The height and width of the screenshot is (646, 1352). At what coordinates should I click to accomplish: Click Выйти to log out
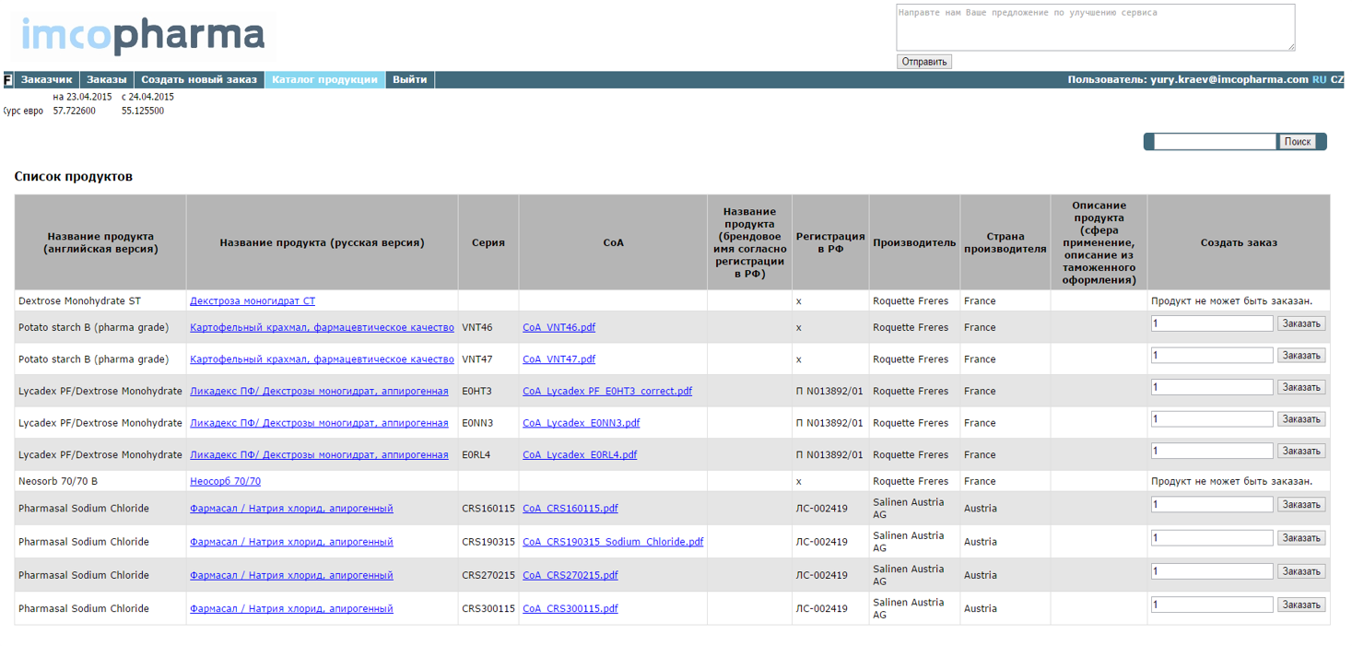409,80
